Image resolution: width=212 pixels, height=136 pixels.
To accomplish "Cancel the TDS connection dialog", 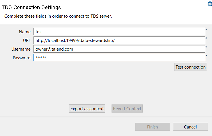I will (x=190, y=127).
